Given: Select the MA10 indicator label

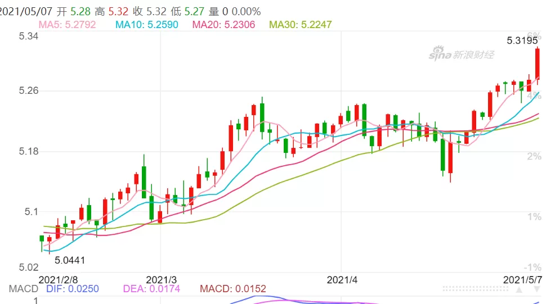Looking at the screenshot, I should [x=147, y=24].
